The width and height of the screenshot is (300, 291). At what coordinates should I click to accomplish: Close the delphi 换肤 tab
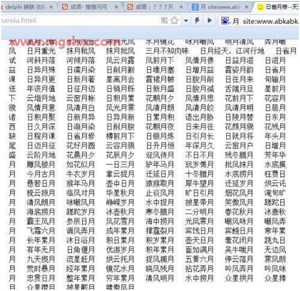[x=51, y=7]
